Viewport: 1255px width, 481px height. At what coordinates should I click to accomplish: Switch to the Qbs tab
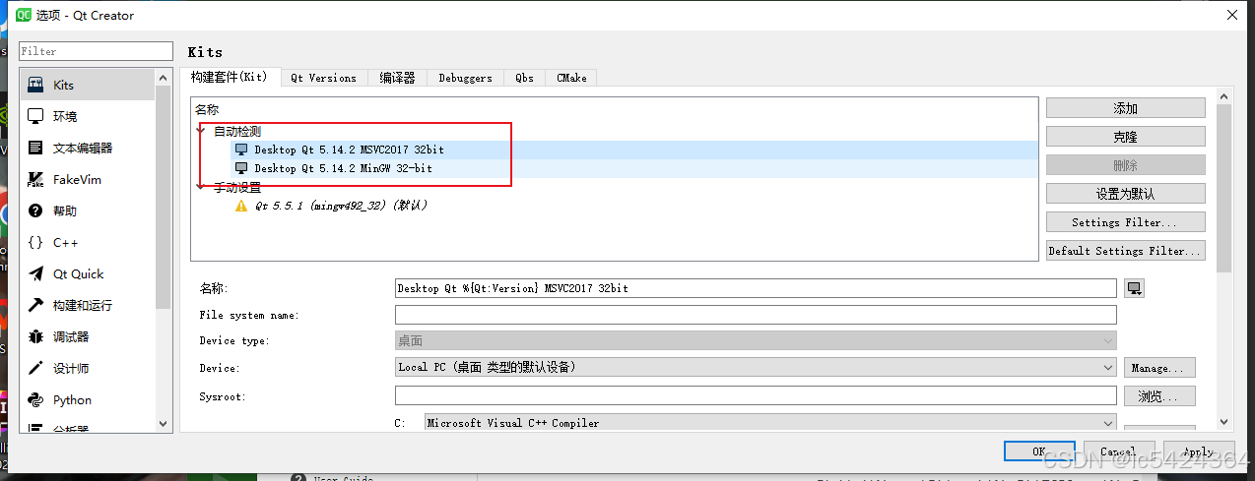524,78
